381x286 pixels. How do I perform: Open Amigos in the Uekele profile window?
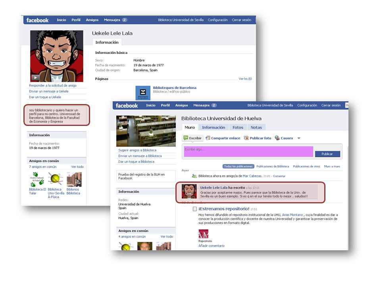pyautogui.click(x=92, y=20)
